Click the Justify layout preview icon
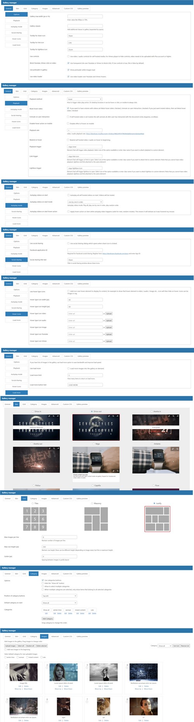This screenshot has width=194, height=722. point(157,519)
